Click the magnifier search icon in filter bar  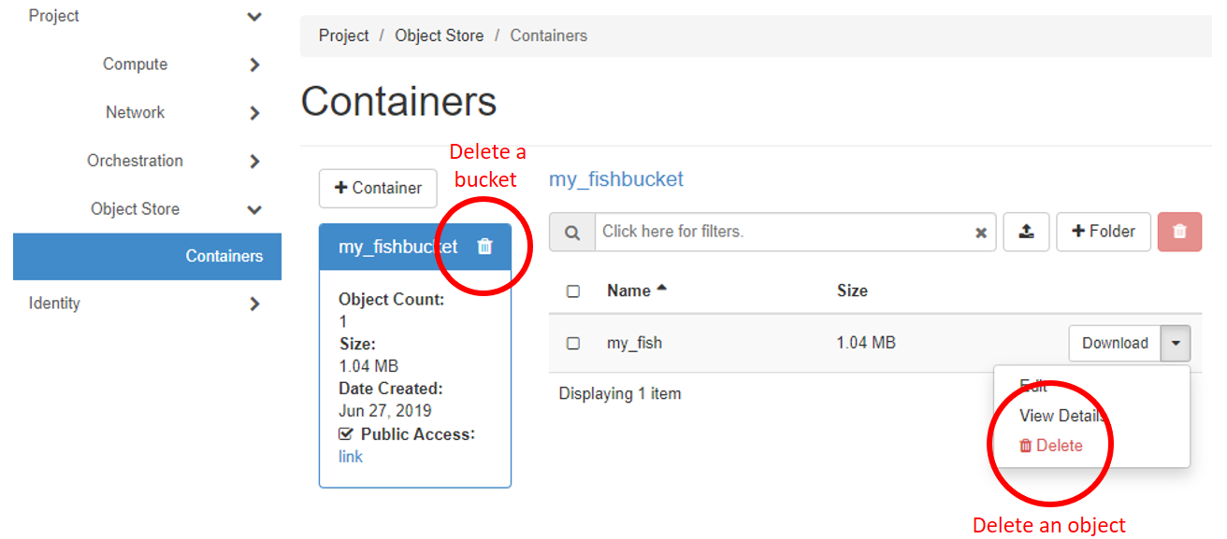(572, 232)
